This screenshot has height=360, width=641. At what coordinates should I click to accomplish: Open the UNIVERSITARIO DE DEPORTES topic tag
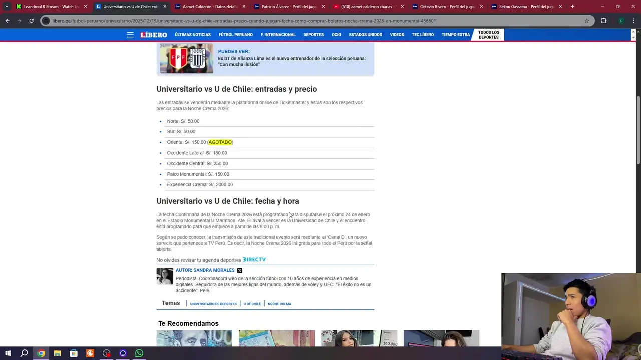pos(213,304)
